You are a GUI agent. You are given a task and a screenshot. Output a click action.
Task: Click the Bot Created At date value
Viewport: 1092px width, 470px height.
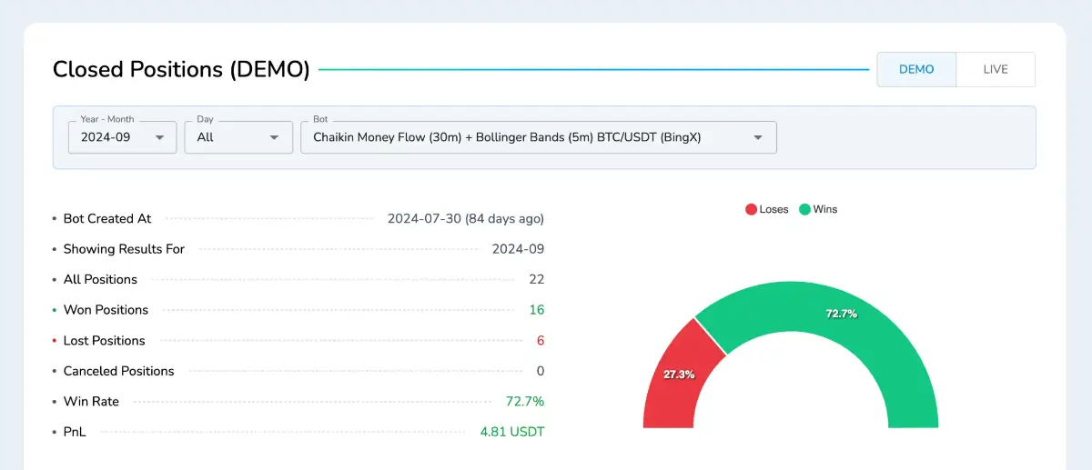point(465,218)
